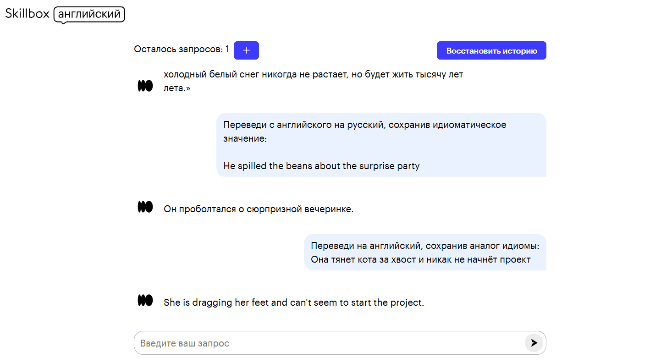Click the «She is dragging her feet» reply
This screenshot has height=363, width=650.
[x=293, y=303]
